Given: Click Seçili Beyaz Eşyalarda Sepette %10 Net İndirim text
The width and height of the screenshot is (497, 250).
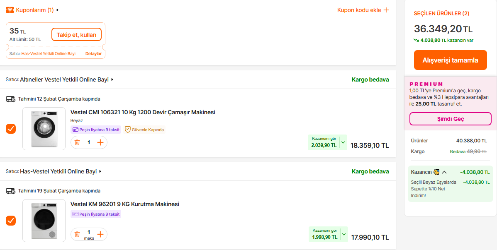Looking at the screenshot, I should coord(434,189).
